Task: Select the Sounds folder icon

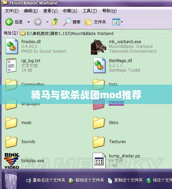Action: click(11, 142)
